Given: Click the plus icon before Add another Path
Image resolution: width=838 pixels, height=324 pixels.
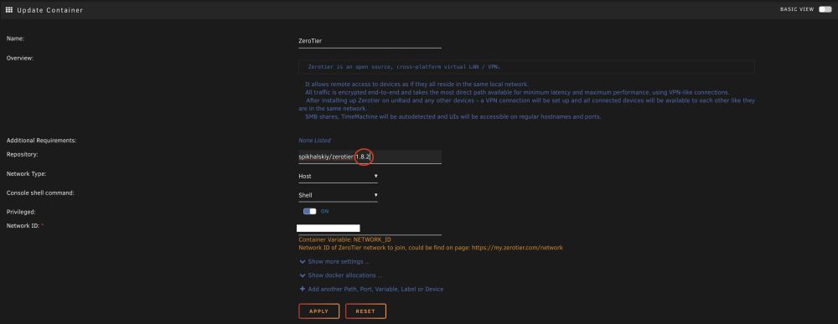Looking at the screenshot, I should [x=303, y=289].
